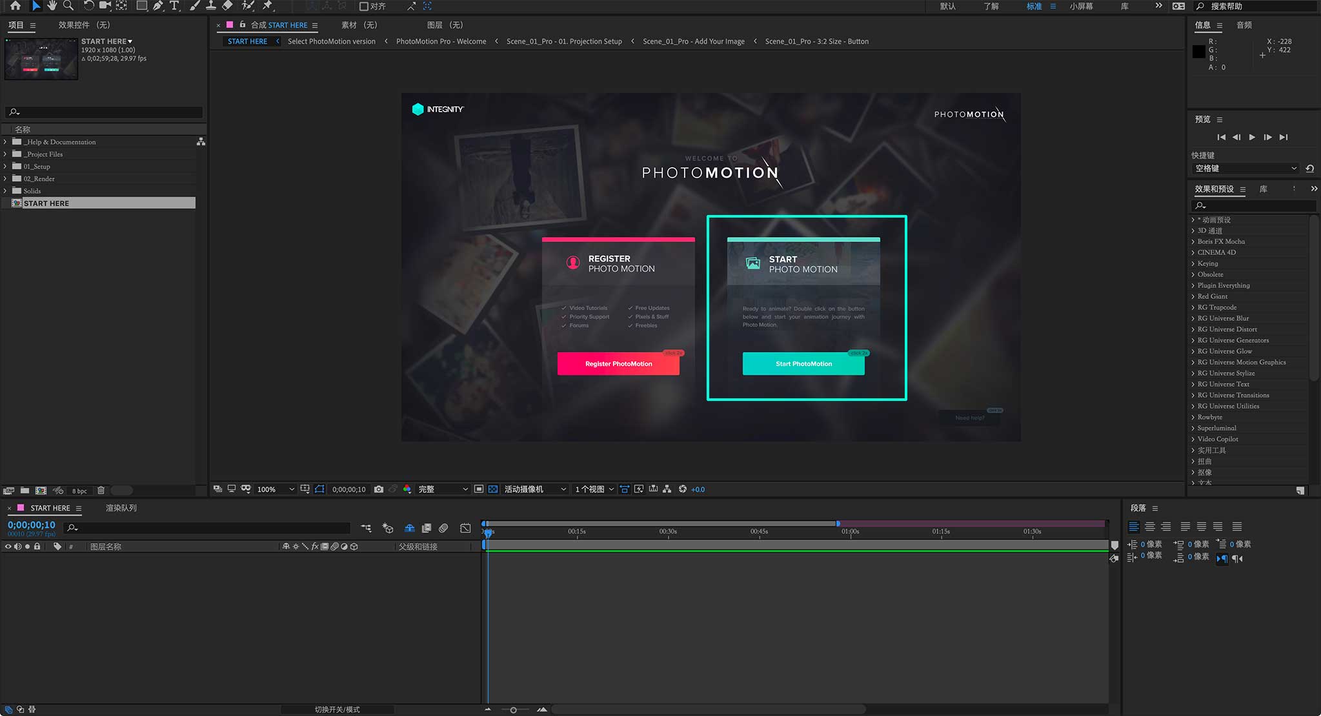Click the grid and guide options icon
Viewport: 1321px width, 716px height.
305,489
